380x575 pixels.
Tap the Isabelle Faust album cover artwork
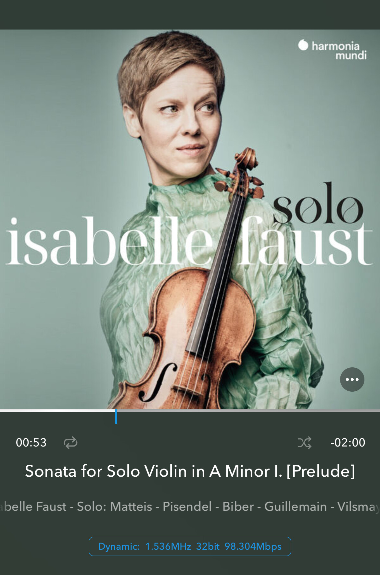point(190,219)
